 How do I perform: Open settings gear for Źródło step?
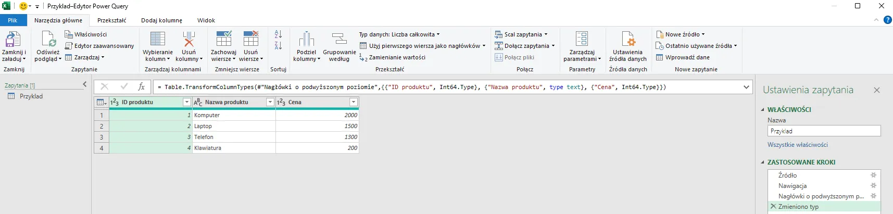(x=873, y=175)
